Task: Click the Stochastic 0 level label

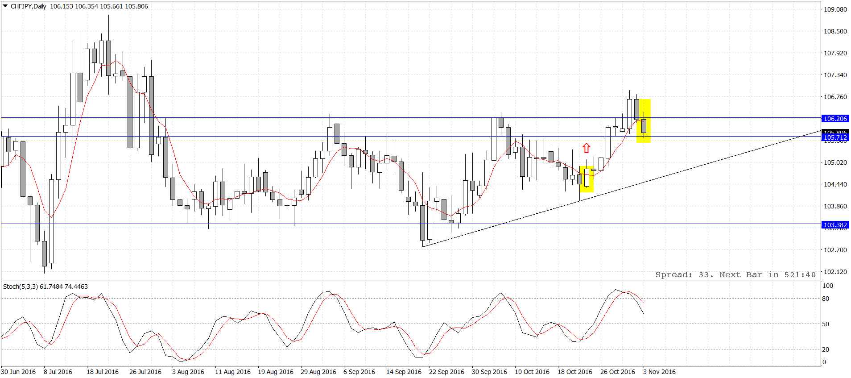Action: (x=824, y=362)
